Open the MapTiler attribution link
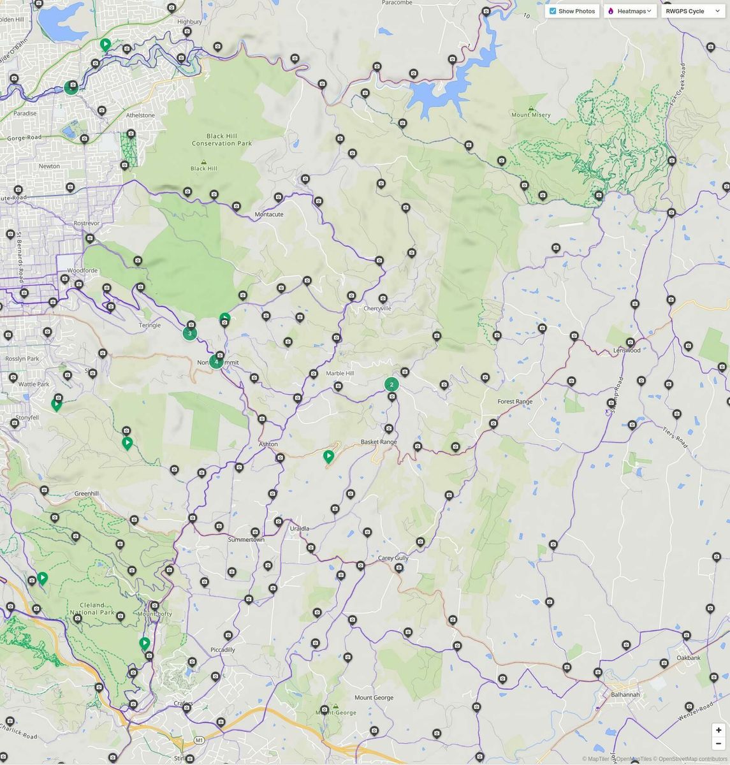Viewport: 730px width, 765px height. coord(598,759)
